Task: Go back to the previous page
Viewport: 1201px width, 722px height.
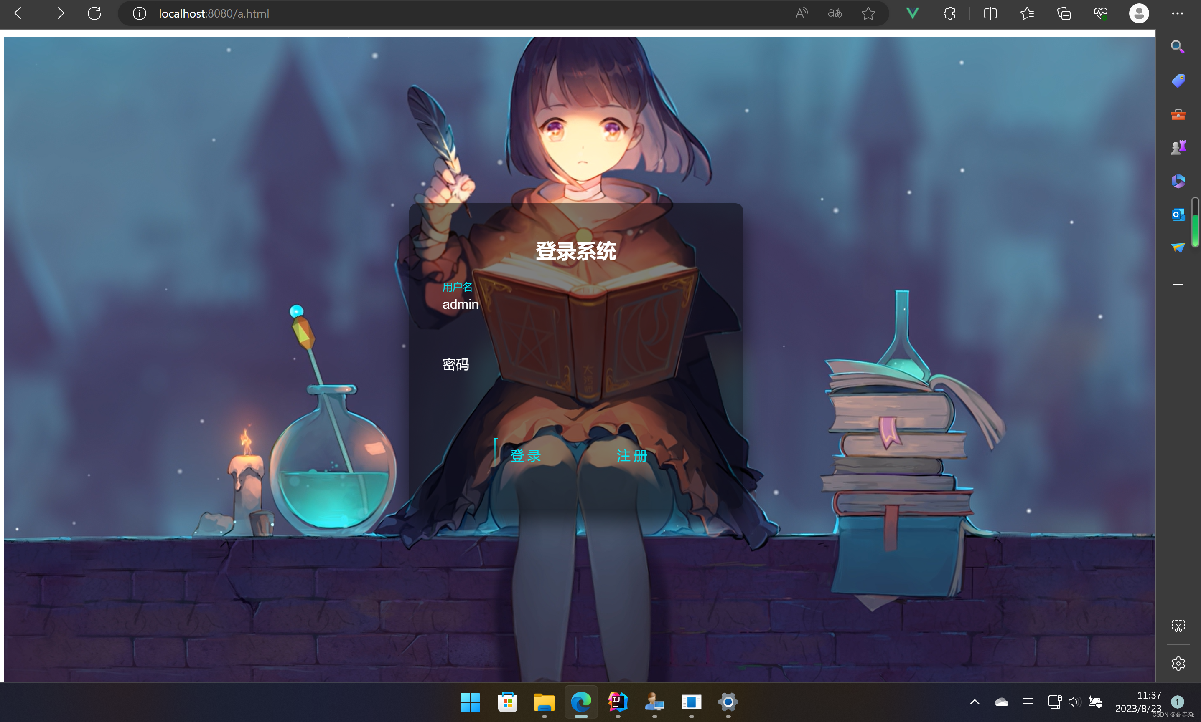Action: click(20, 13)
